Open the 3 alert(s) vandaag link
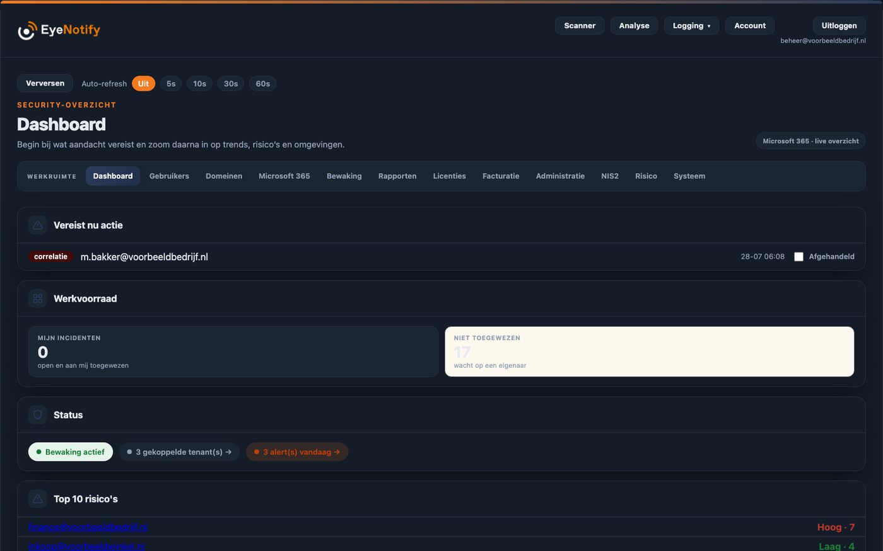Image resolution: width=883 pixels, height=551 pixels. [297, 452]
